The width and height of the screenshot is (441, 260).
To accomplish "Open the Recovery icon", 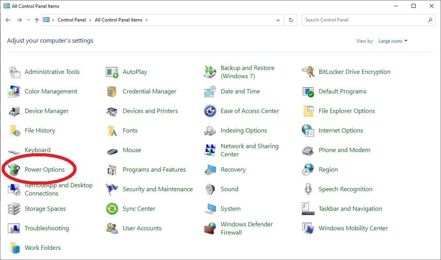I will 210,170.
